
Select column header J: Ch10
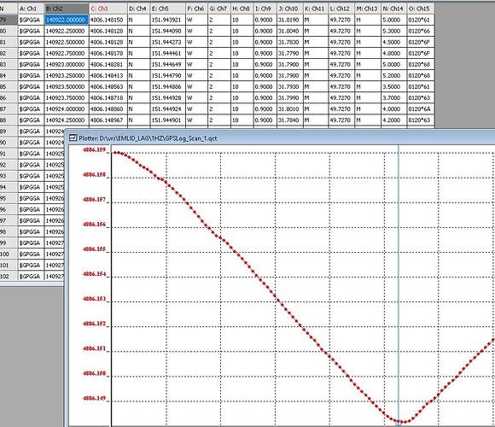tap(290, 9)
